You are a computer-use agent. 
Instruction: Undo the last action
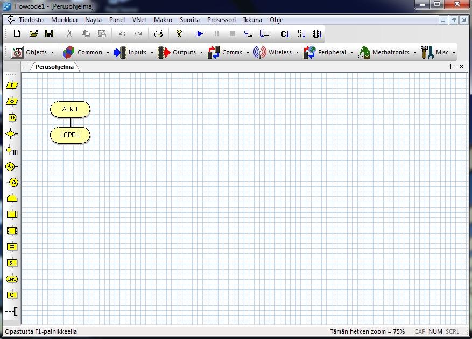pyautogui.click(x=122, y=34)
